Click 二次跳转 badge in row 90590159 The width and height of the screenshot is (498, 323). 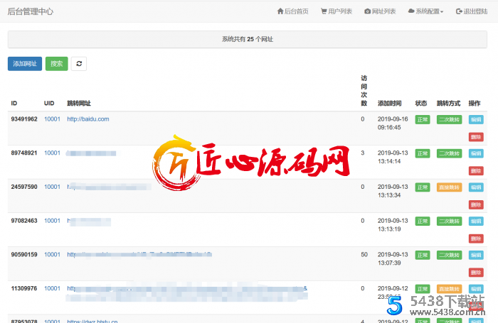pyautogui.click(x=449, y=255)
